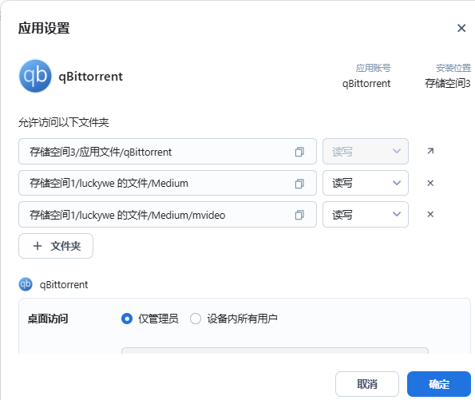This screenshot has width=475, height=400.
Task: Add a folder with the + 文件夹 button
Action: point(56,246)
